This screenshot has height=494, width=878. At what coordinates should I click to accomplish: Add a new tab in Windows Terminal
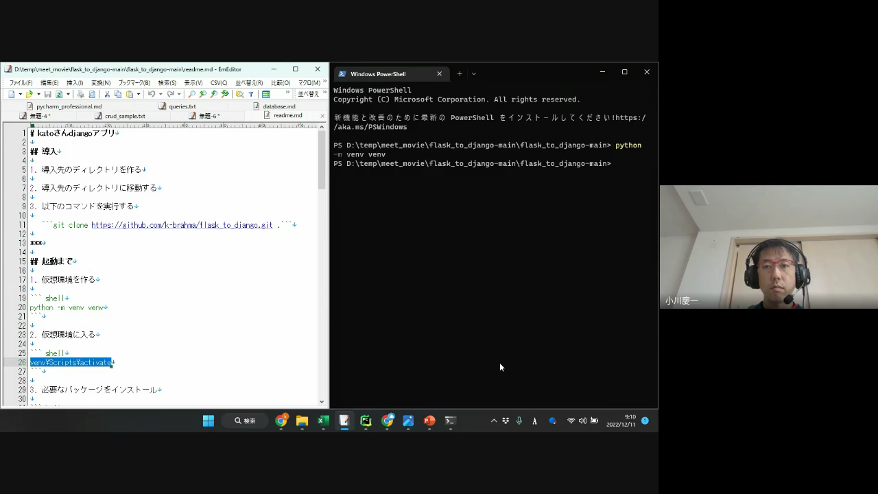click(x=460, y=74)
